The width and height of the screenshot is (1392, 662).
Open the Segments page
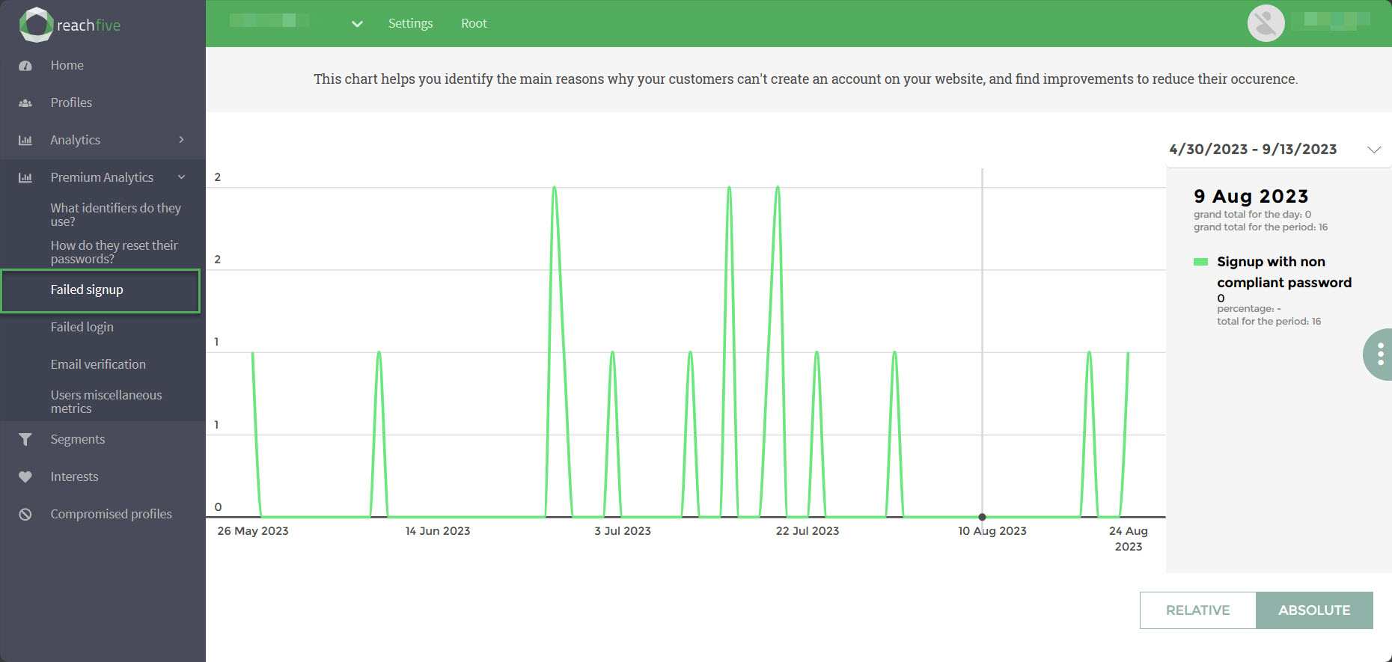coord(78,439)
